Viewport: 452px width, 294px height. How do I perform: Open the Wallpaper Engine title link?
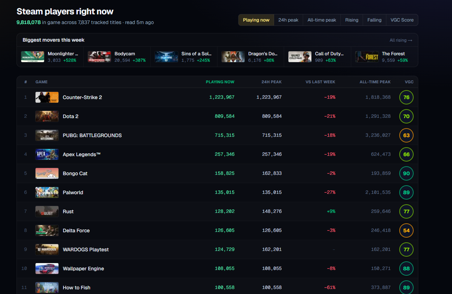pos(83,269)
